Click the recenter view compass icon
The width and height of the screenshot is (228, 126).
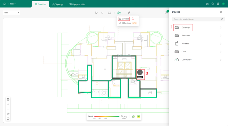(8, 99)
